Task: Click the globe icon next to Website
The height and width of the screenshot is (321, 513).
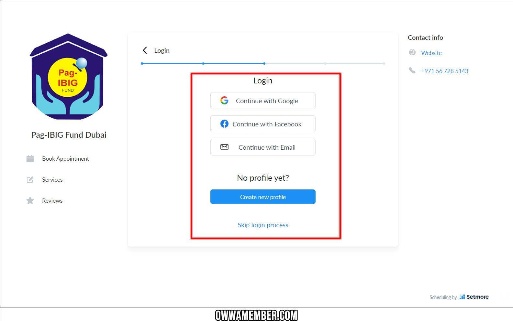Action: tap(412, 52)
